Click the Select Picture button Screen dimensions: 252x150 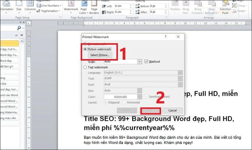(x=100, y=55)
